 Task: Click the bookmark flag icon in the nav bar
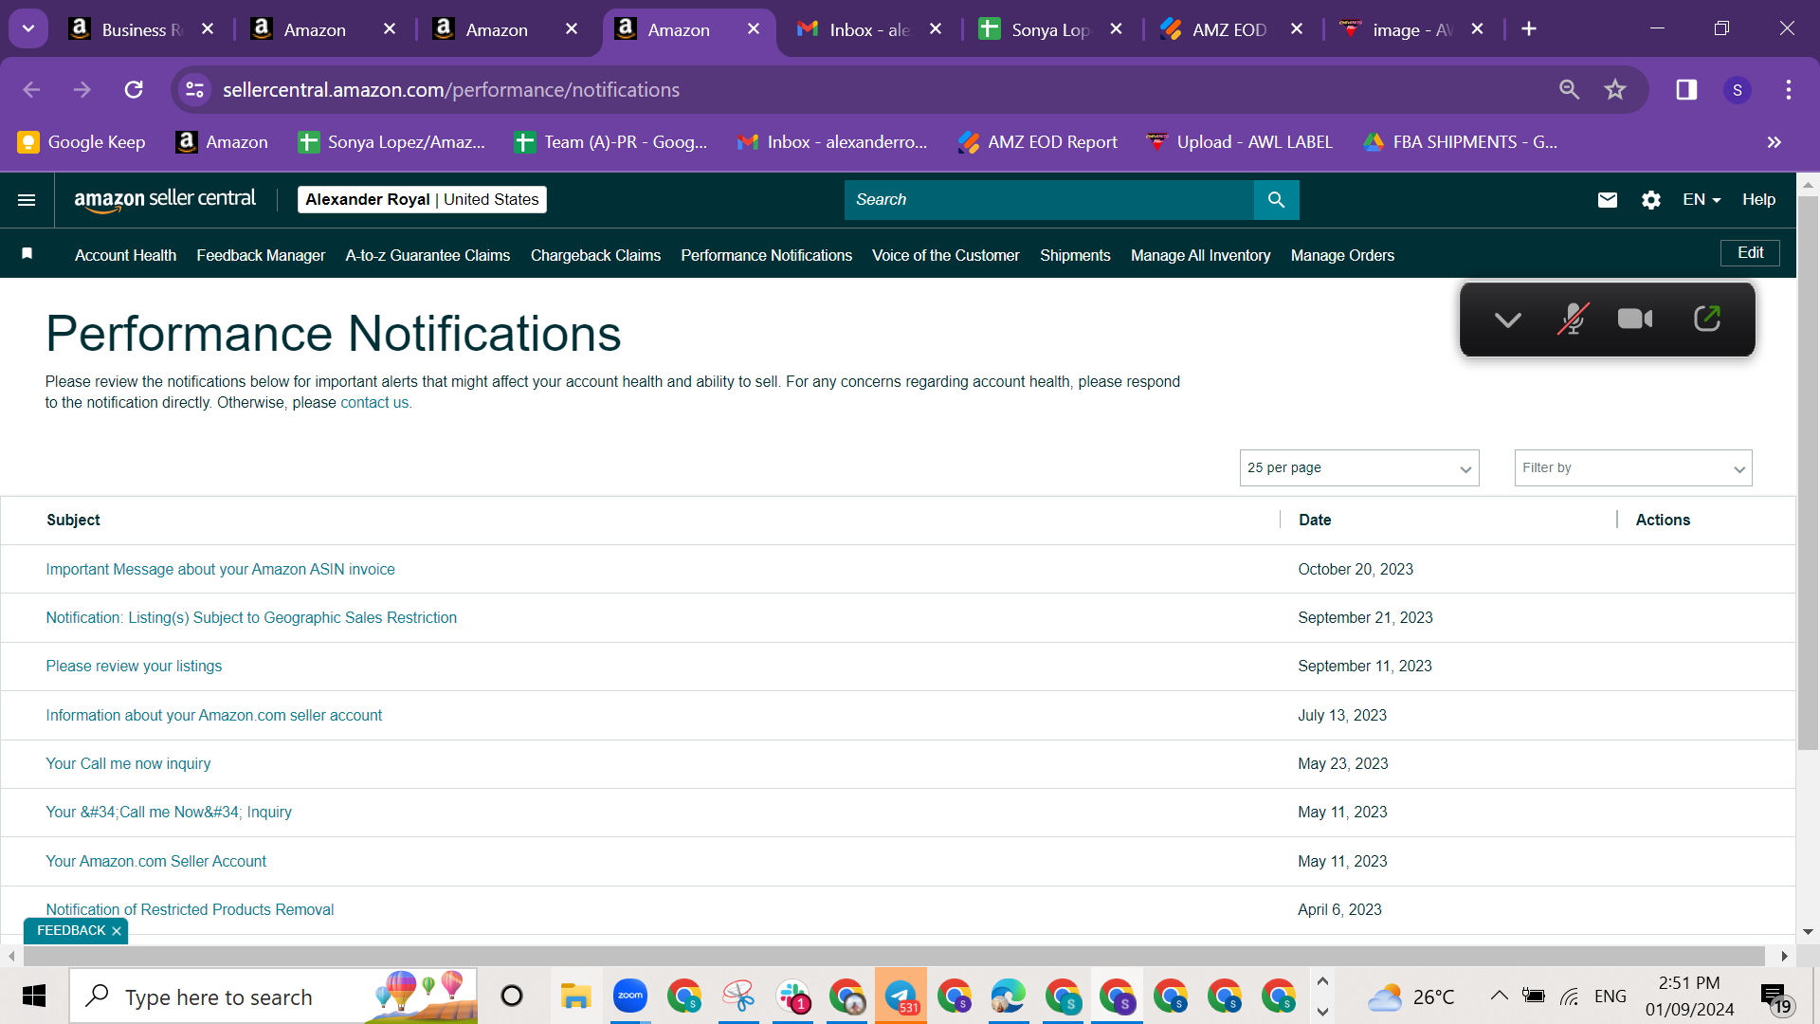point(27,253)
